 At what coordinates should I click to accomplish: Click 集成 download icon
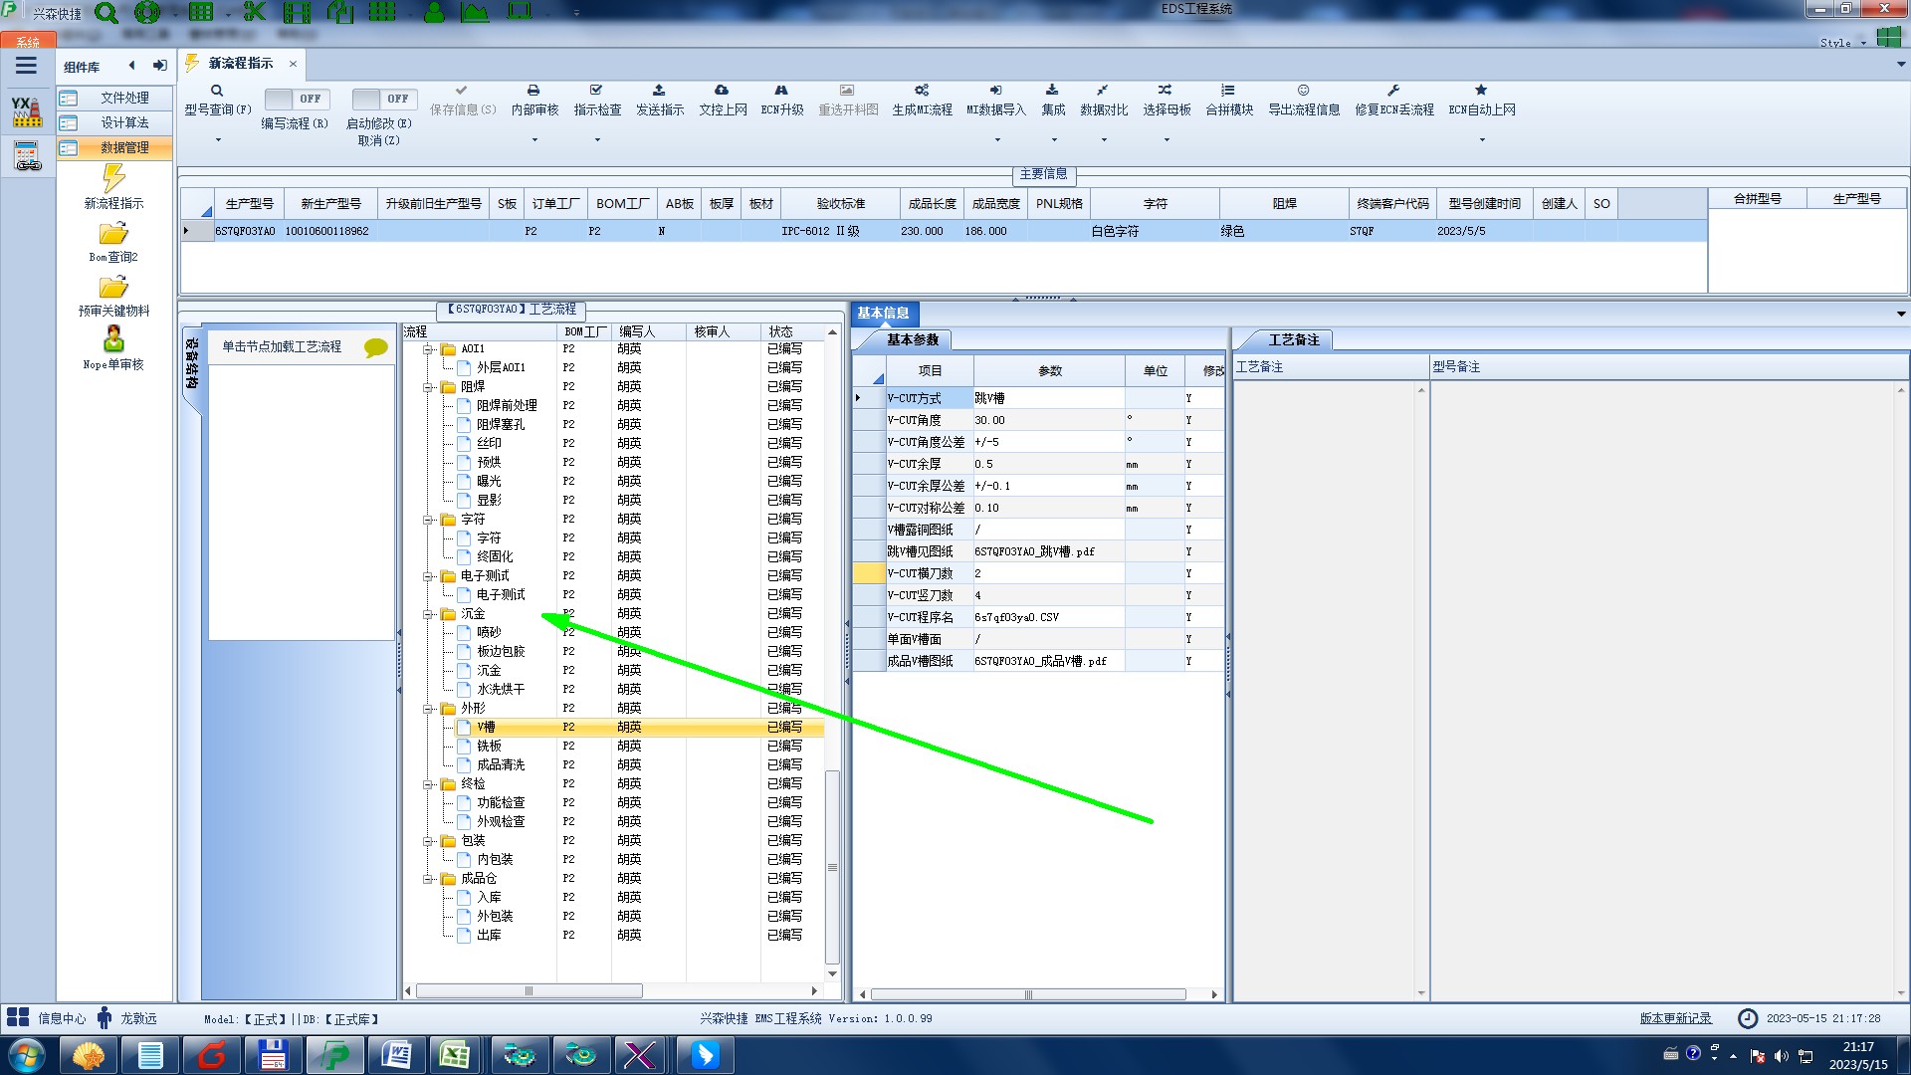[x=1052, y=91]
